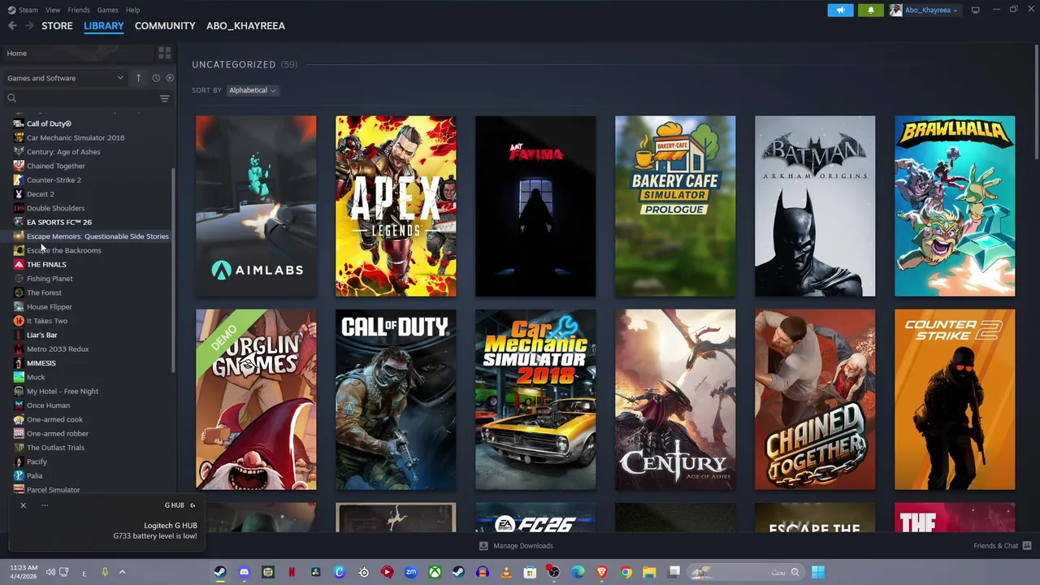1040x585 pixels.
Task: Select Metro 2033 Redux in list
Action: [58, 349]
